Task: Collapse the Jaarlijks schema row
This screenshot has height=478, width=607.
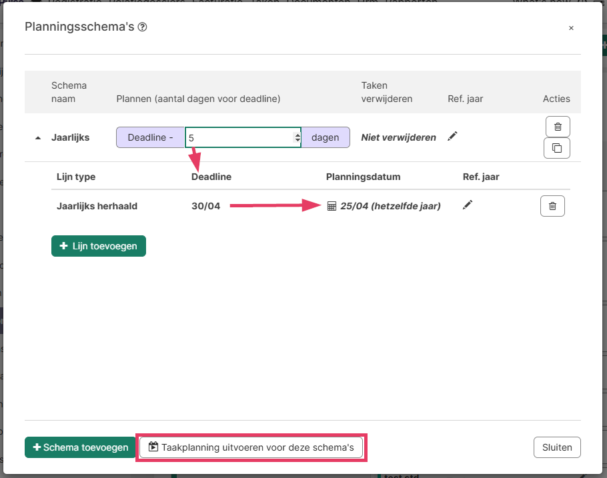Action: click(x=38, y=138)
